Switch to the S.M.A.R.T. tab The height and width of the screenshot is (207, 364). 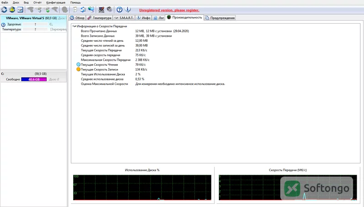tap(124, 18)
